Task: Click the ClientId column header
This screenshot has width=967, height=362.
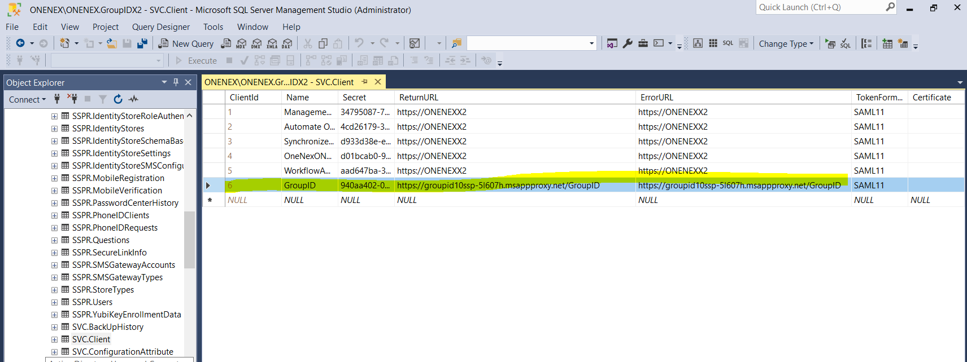Action: [x=253, y=97]
